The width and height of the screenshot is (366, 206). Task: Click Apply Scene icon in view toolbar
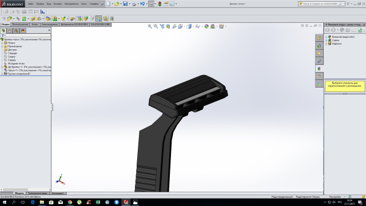(x=213, y=26)
